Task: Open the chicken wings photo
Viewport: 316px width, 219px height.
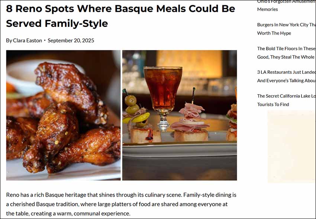Action: pyautogui.click(x=63, y=115)
